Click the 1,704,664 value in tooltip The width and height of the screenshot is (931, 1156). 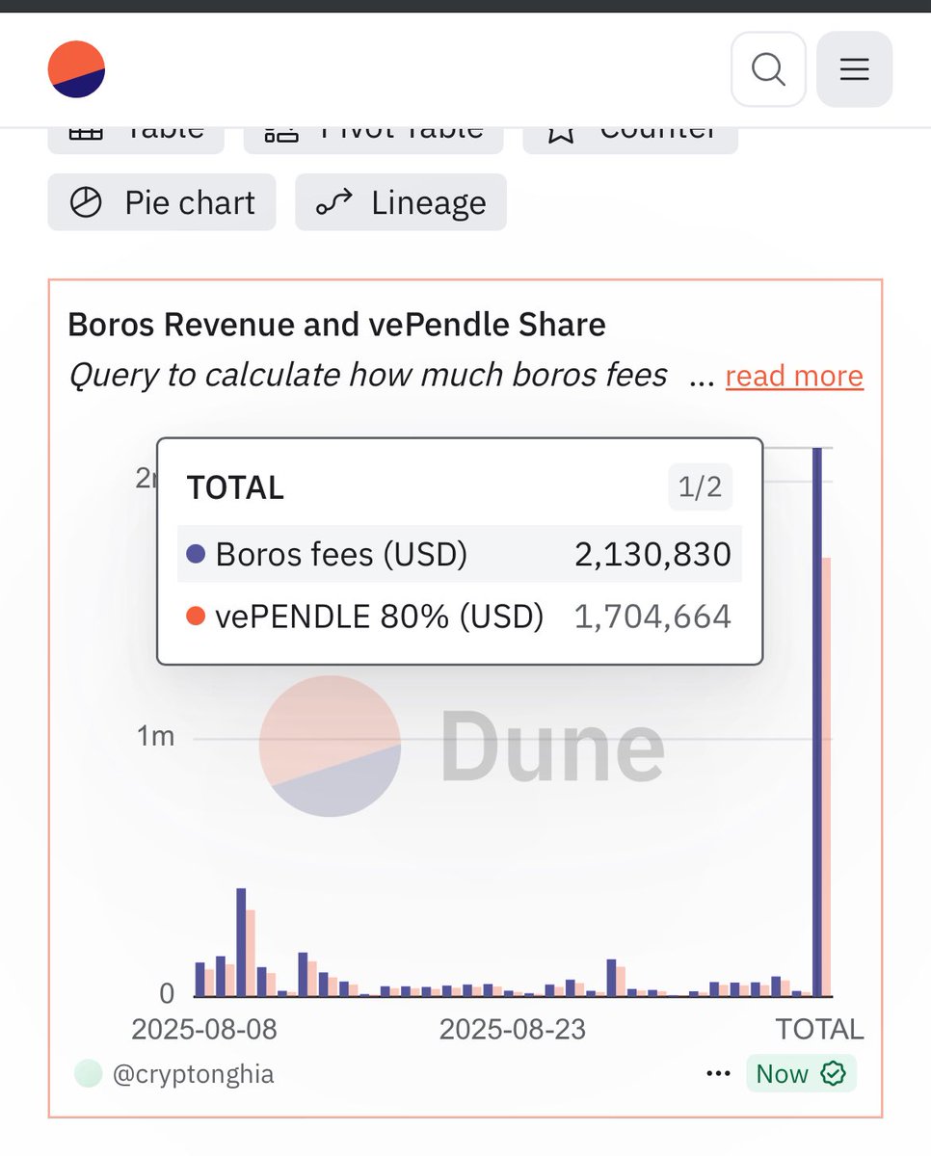click(652, 616)
